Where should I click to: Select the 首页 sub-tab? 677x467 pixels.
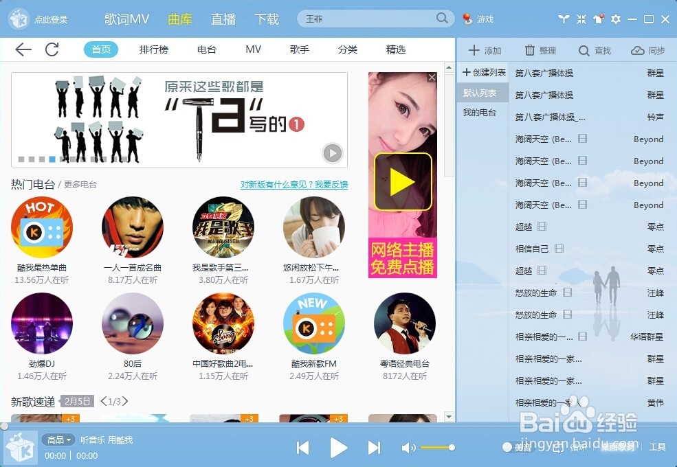point(101,49)
